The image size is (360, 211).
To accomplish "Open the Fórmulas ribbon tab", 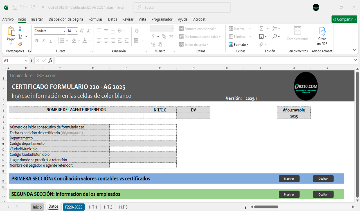I will point(95,19).
